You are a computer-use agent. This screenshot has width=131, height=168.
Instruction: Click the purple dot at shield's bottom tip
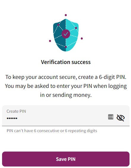point(66,47)
